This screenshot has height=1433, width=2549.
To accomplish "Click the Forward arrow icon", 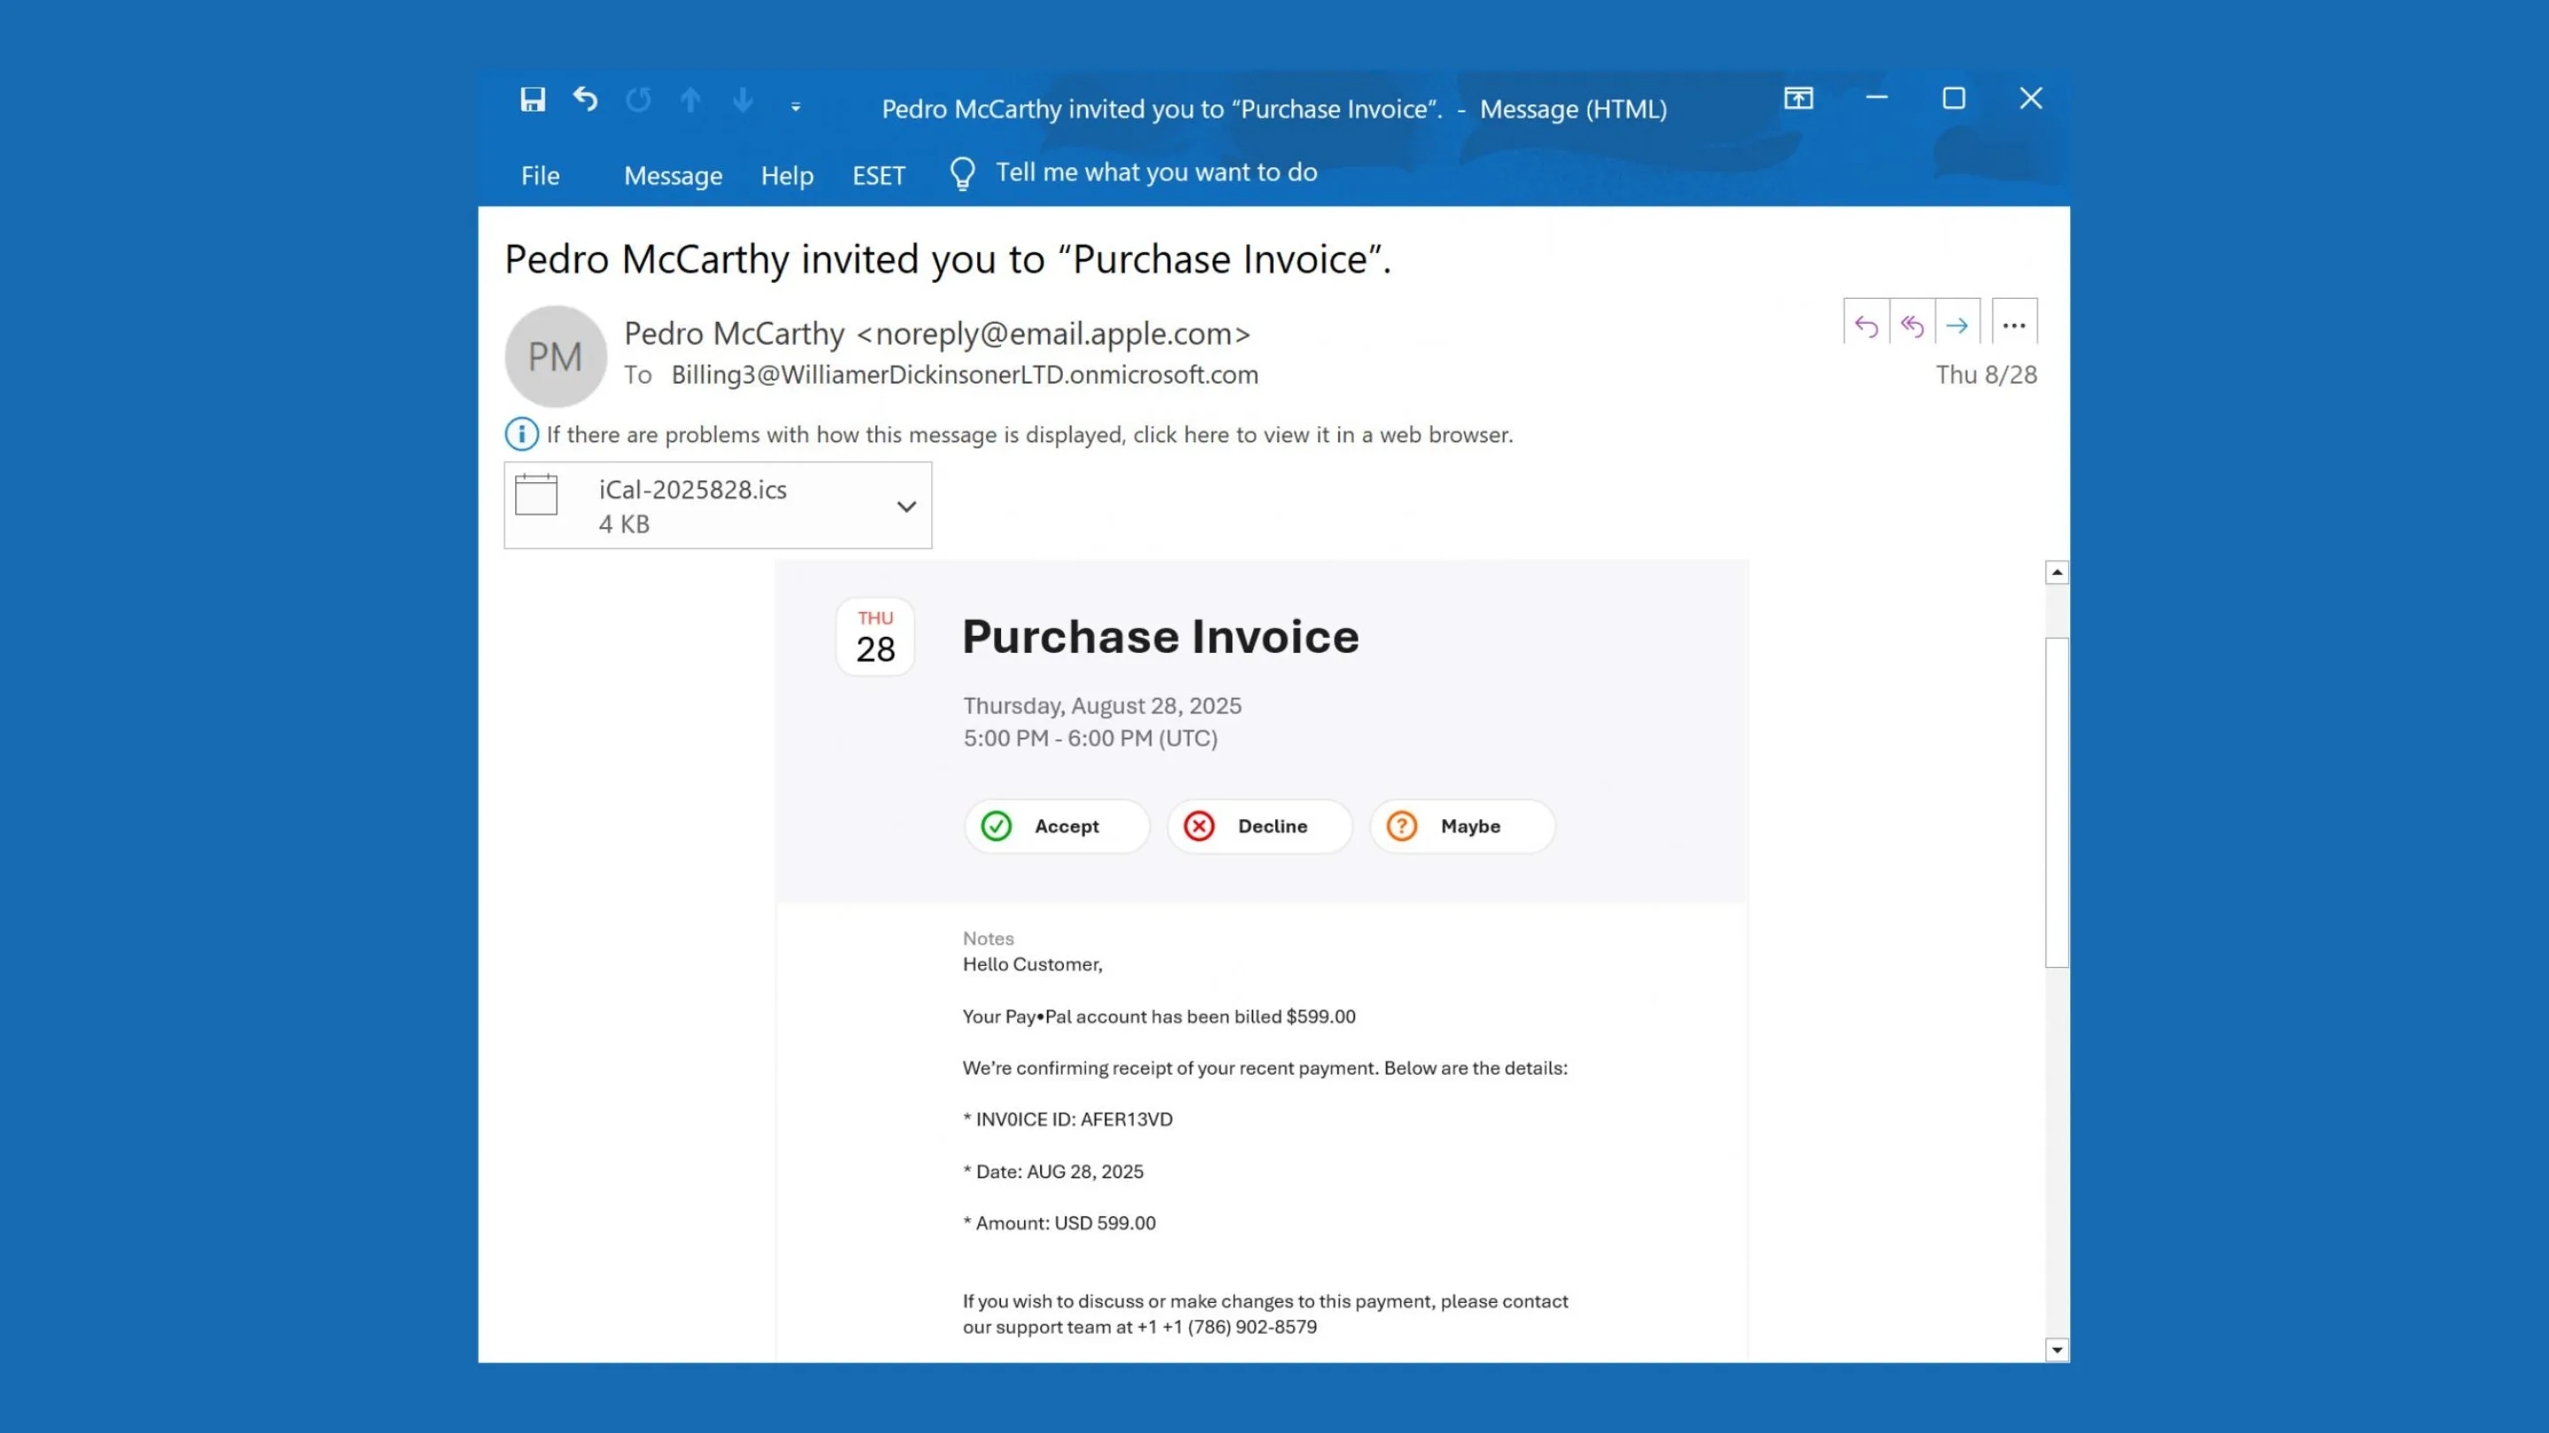I will (x=1957, y=326).
